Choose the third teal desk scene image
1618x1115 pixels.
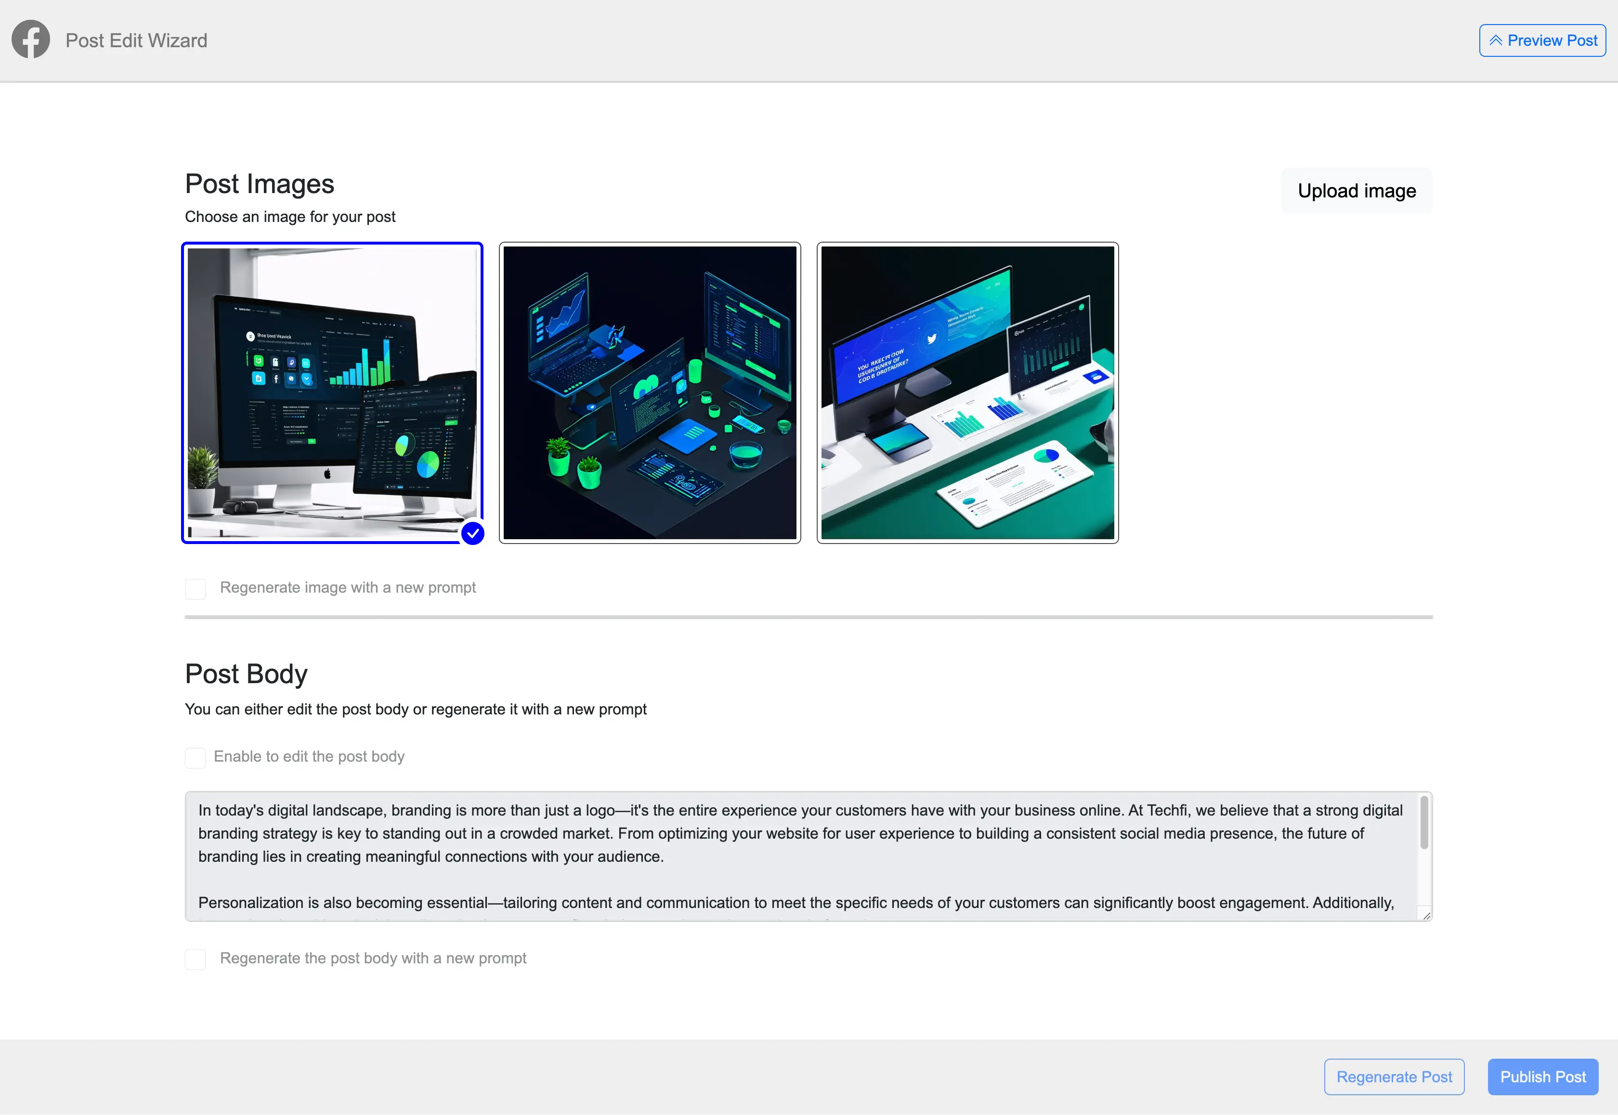pos(967,392)
